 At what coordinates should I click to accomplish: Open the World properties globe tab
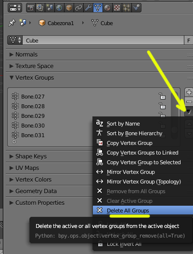[x=59, y=8]
